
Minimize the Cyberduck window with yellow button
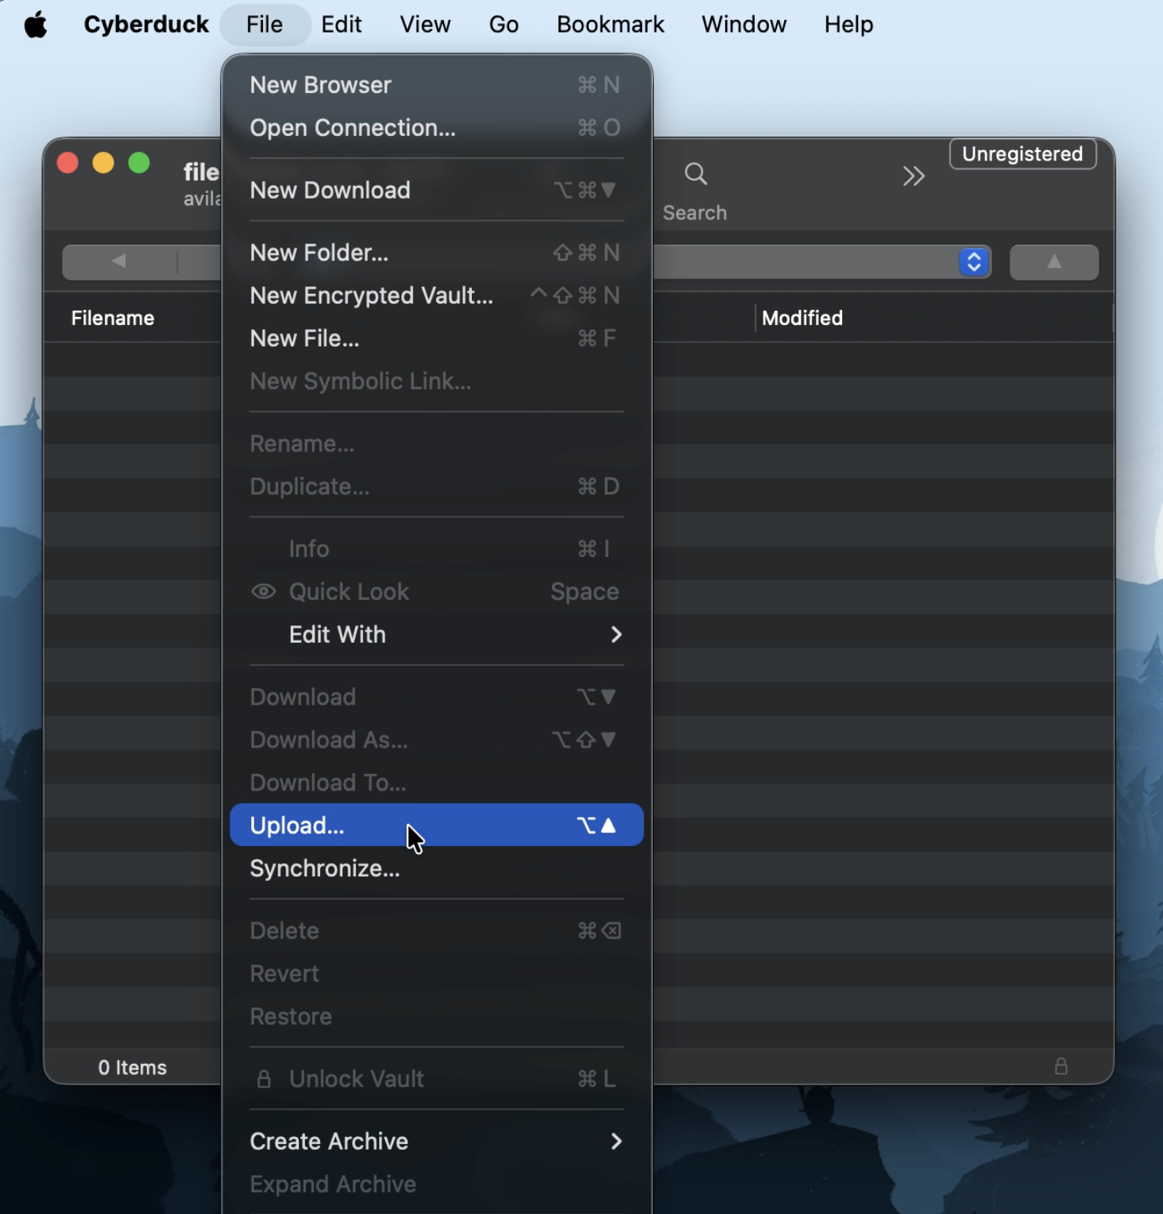[x=103, y=163]
